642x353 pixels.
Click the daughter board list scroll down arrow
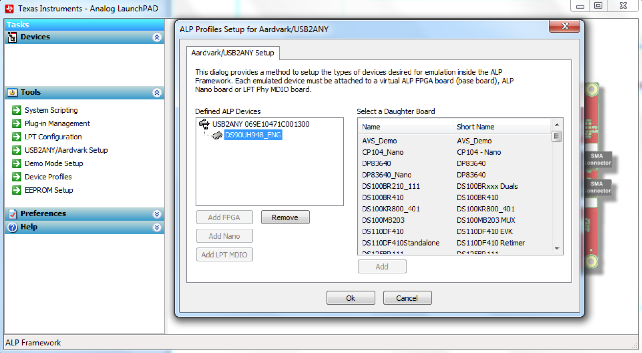[557, 249]
